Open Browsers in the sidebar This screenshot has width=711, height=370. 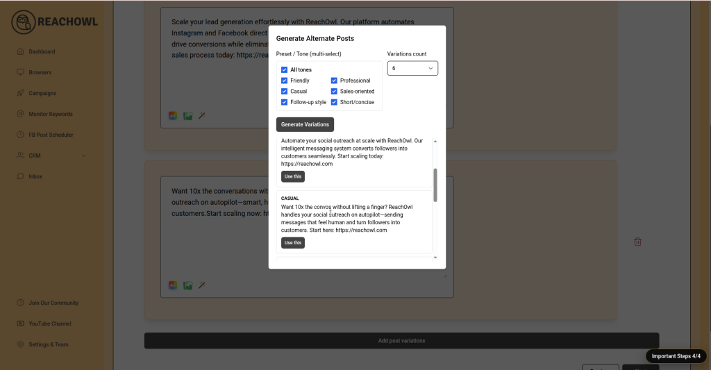click(40, 72)
